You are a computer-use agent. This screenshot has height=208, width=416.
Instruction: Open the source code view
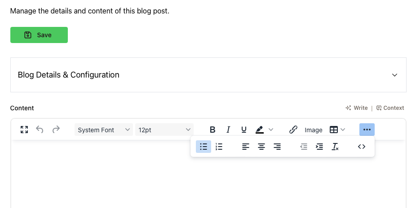[362, 147]
